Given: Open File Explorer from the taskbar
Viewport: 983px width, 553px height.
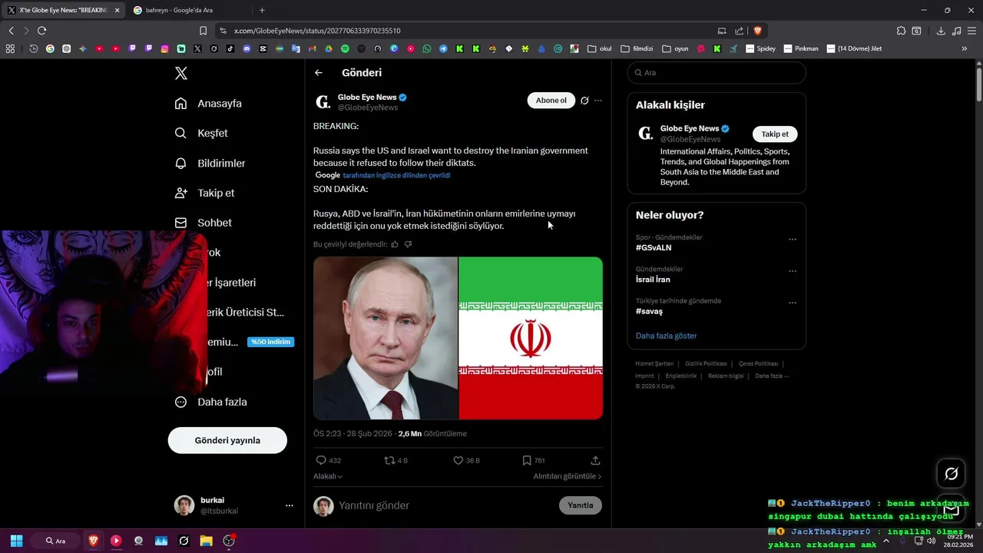Looking at the screenshot, I should [206, 541].
